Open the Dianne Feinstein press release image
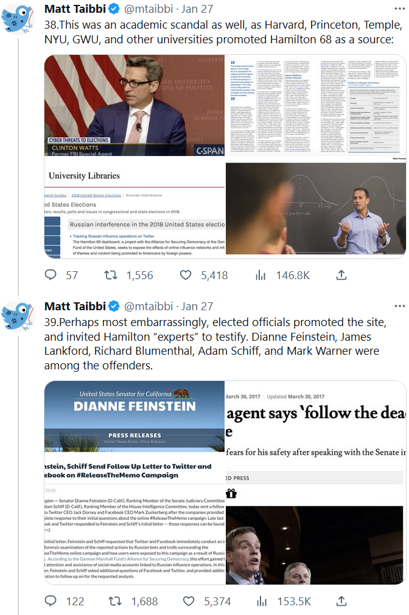Screen dimensions: 409x615 click(x=135, y=482)
